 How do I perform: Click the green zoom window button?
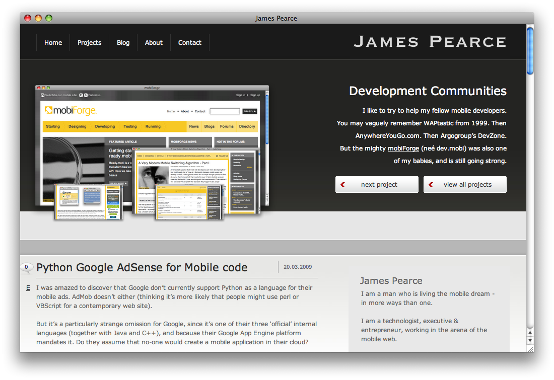[49, 18]
